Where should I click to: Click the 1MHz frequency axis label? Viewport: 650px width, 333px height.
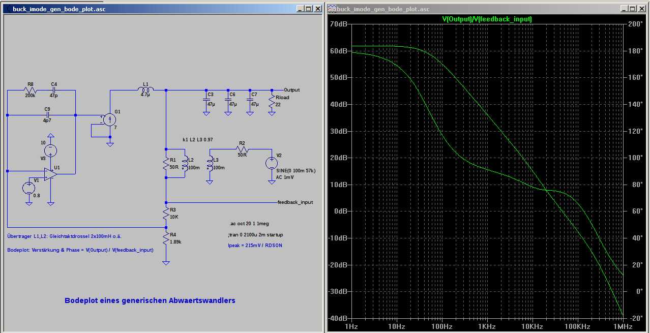(623, 326)
